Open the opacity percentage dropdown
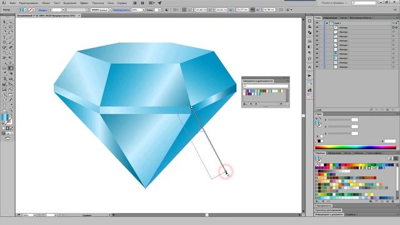 [144, 10]
